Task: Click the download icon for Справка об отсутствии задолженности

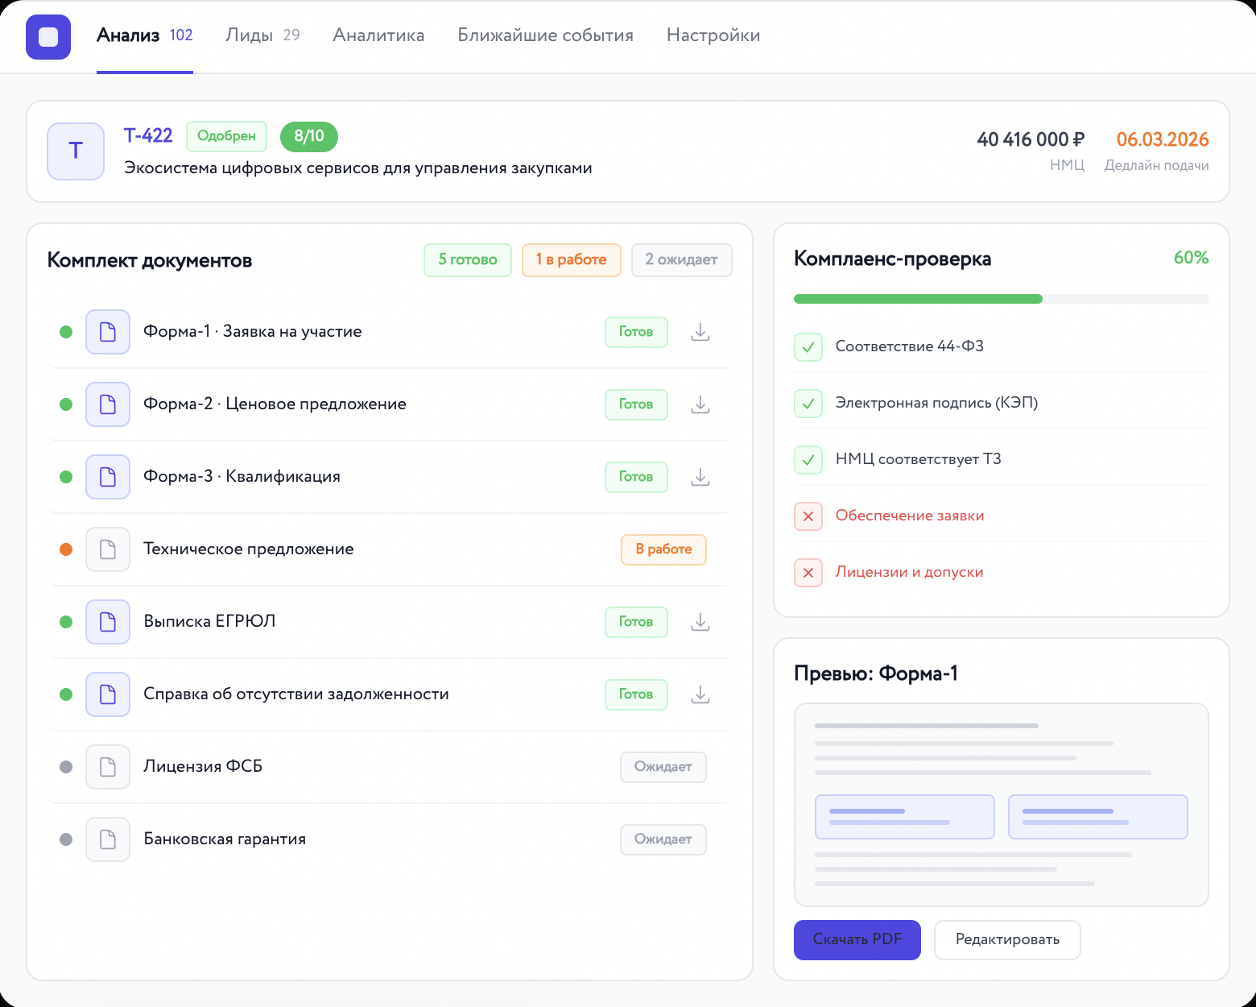Action: click(x=700, y=694)
